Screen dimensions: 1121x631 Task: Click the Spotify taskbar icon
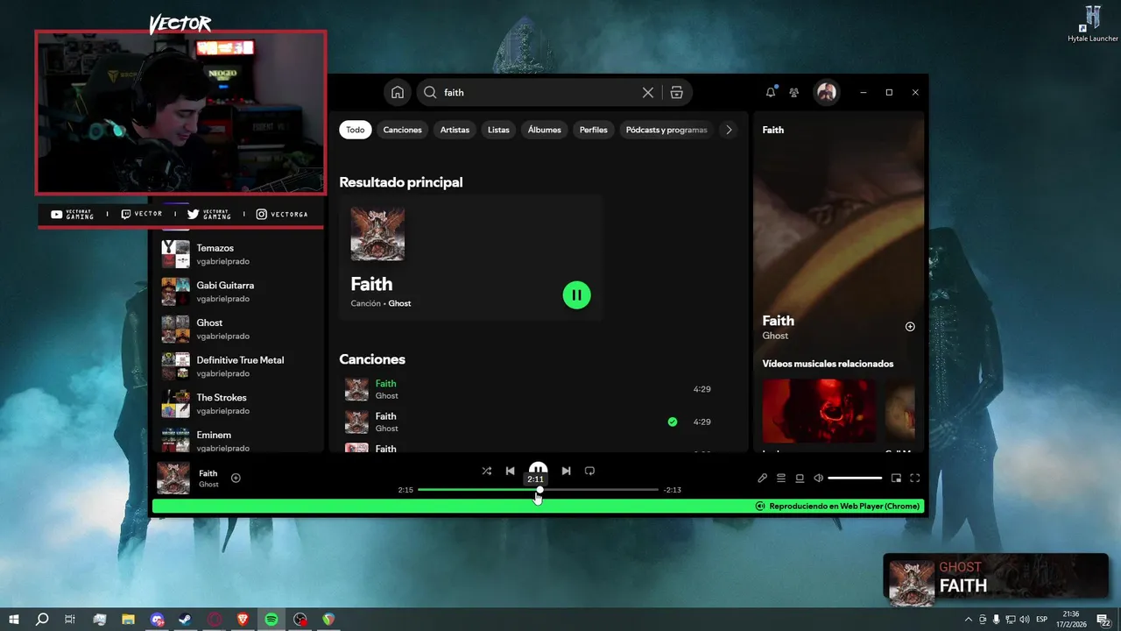[x=271, y=620]
